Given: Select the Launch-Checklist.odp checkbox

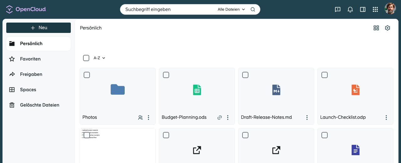Looking at the screenshot, I should [325, 75].
